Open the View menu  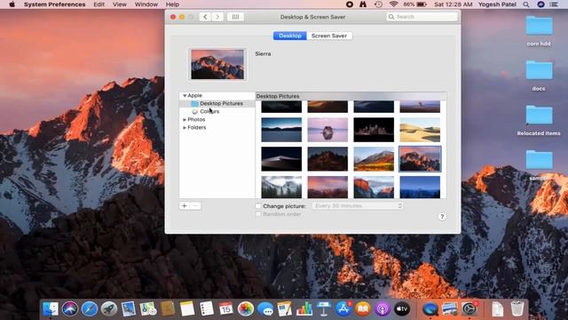click(x=120, y=4)
